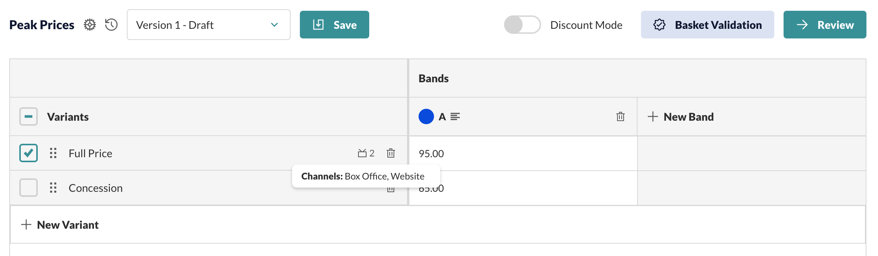
Task: Add a New Variant row
Action: (60, 224)
